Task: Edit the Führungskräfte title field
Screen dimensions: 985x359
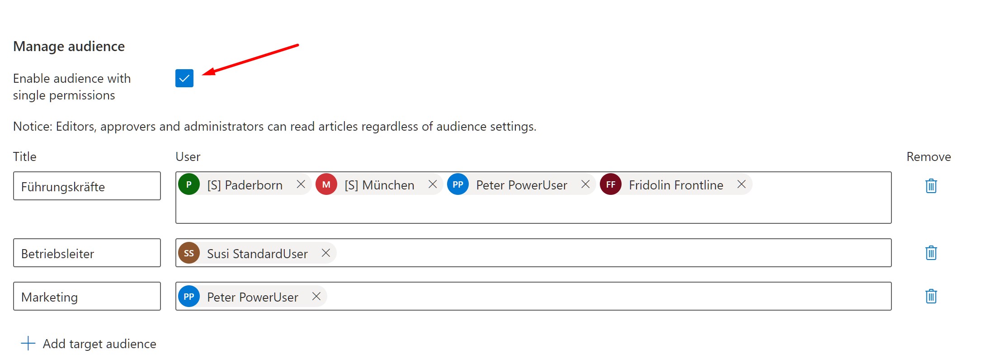Action: pos(87,186)
